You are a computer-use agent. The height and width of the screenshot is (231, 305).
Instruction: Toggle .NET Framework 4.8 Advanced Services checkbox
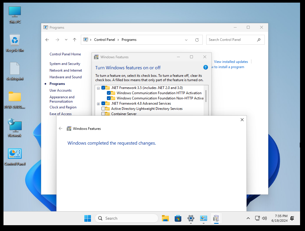[x=103, y=103]
